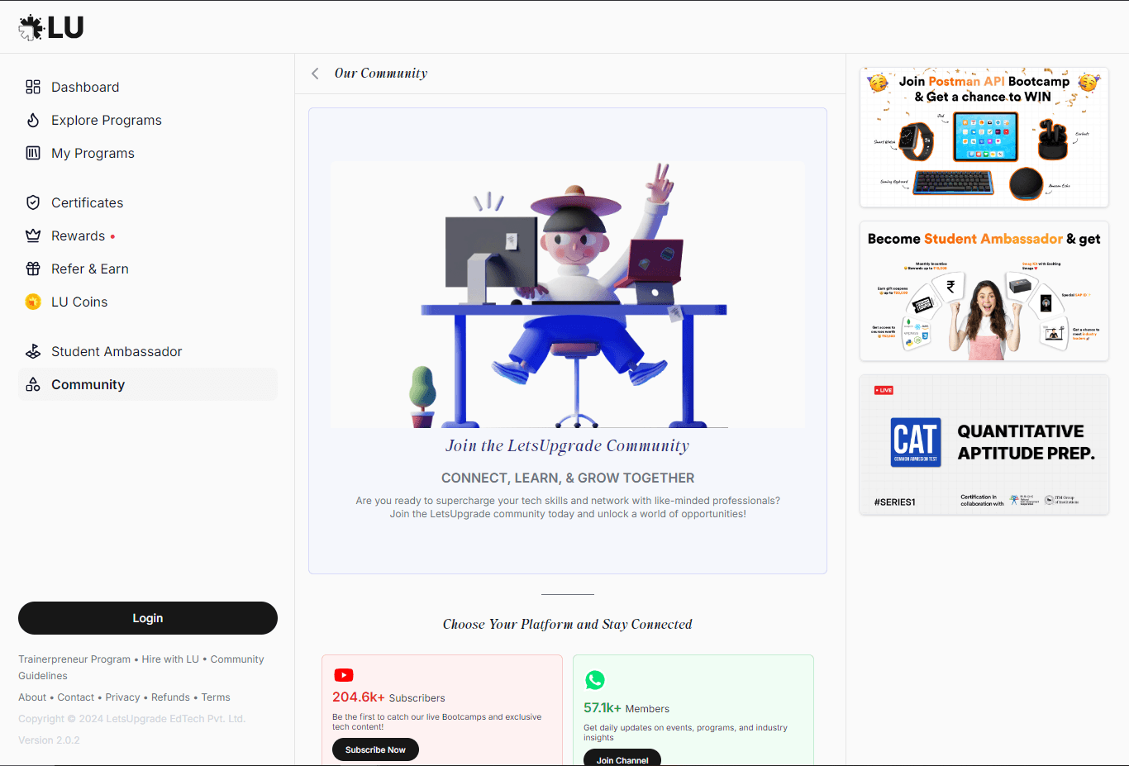The image size is (1129, 766).
Task: Click the WhatsApp icon on the members card
Action: pyautogui.click(x=596, y=680)
